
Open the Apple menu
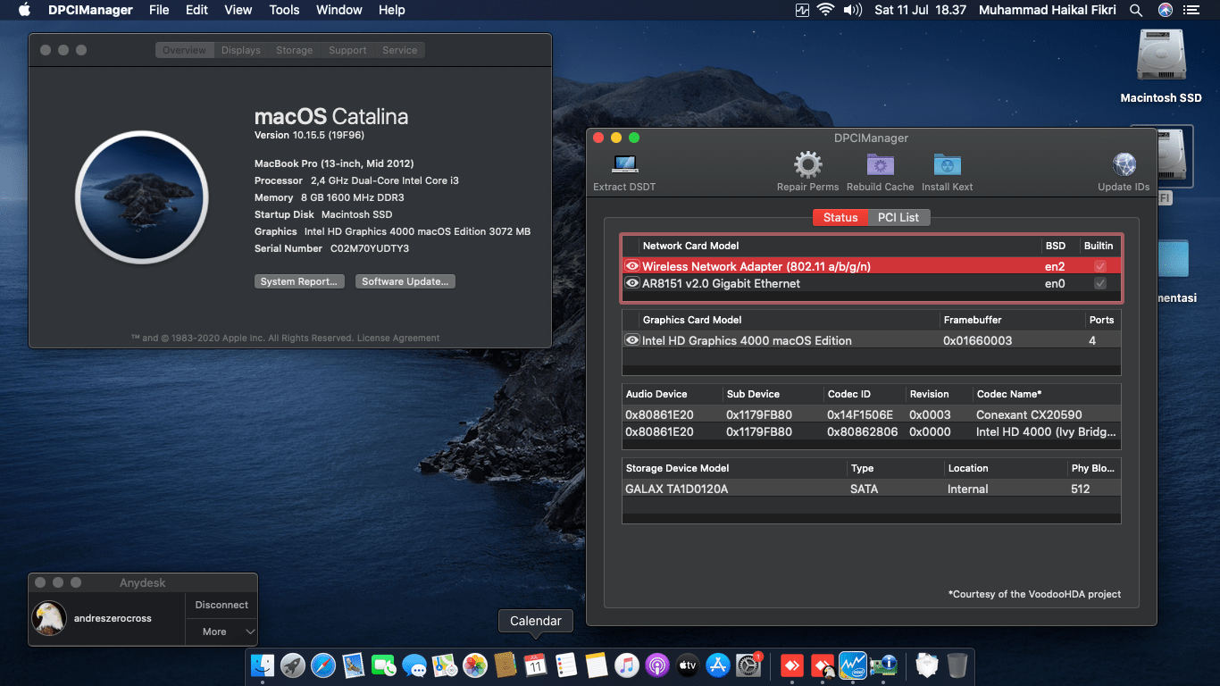[x=24, y=10]
